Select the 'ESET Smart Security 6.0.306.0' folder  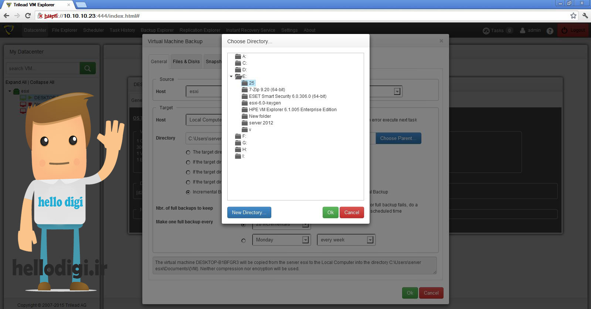pyautogui.click(x=288, y=96)
